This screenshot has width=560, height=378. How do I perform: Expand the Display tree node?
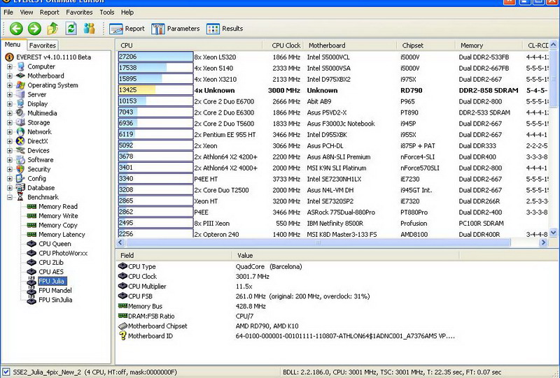click(x=10, y=104)
